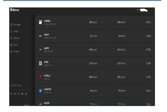Select the mQQQ asset row
167x112 pixels.
tap(95, 22)
